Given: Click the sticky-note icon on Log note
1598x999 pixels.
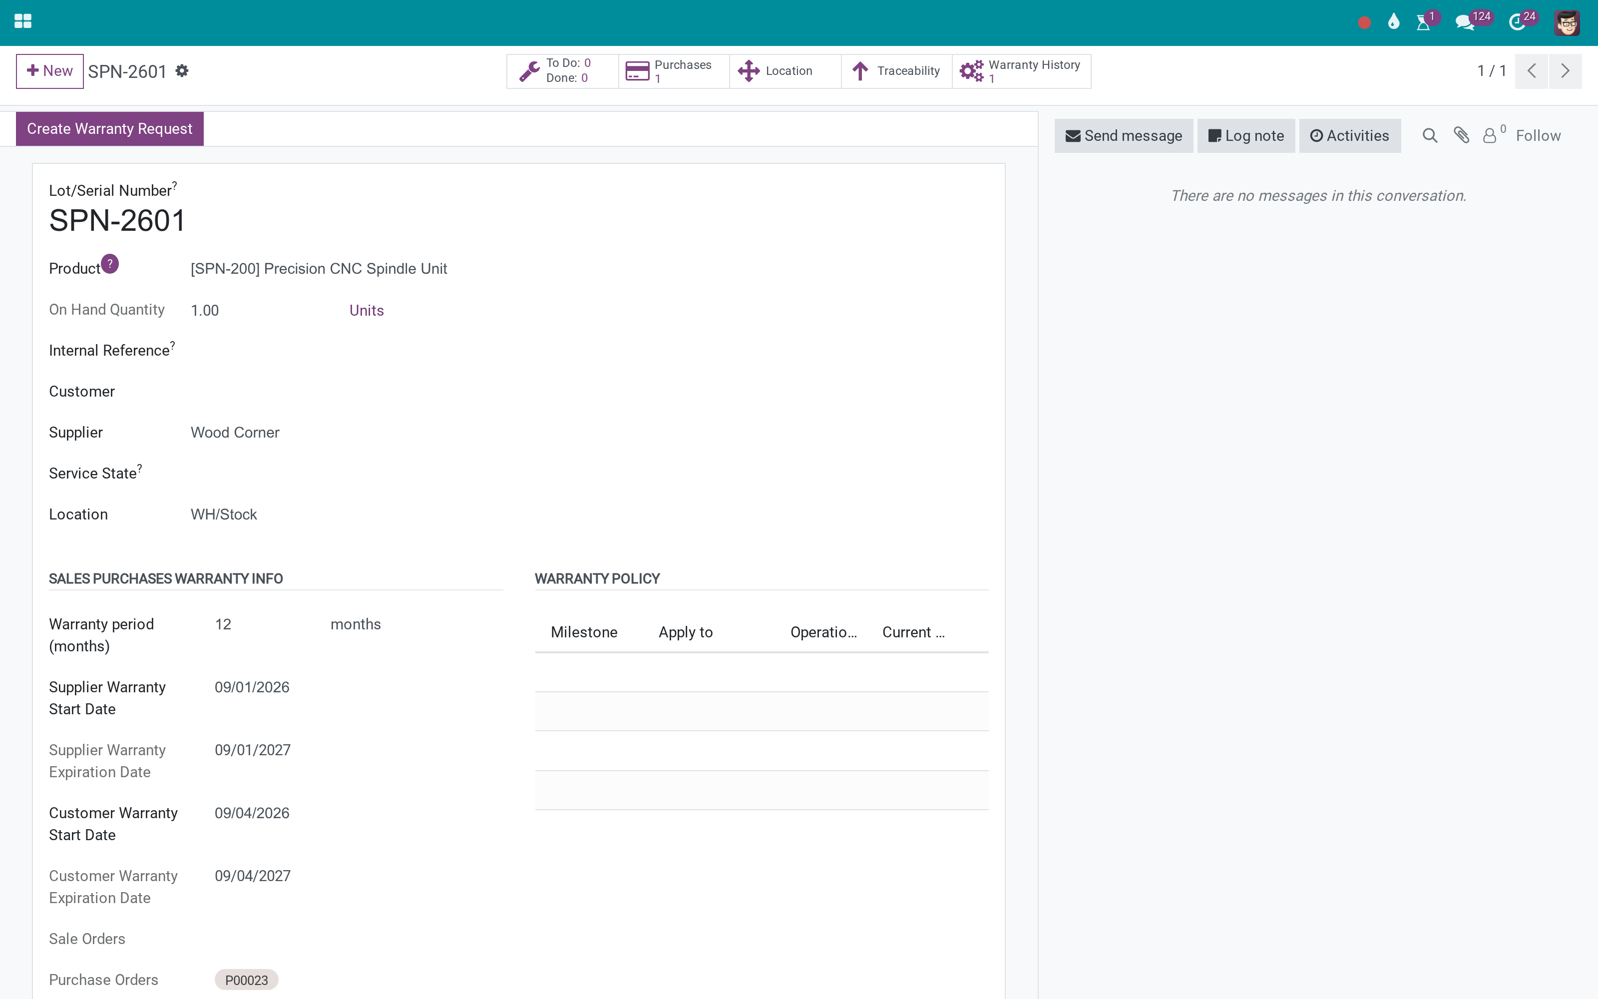Looking at the screenshot, I should point(1214,135).
